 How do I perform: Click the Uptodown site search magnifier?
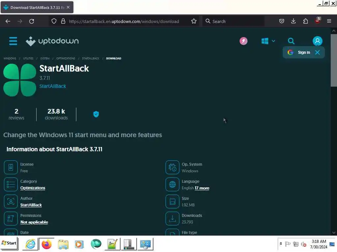click(x=291, y=41)
